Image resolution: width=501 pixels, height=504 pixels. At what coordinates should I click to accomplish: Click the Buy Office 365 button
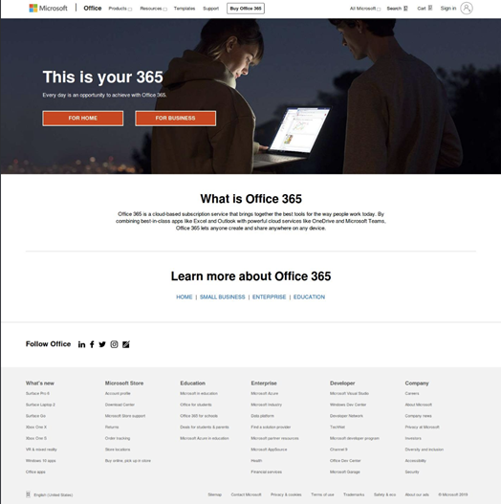tap(246, 9)
